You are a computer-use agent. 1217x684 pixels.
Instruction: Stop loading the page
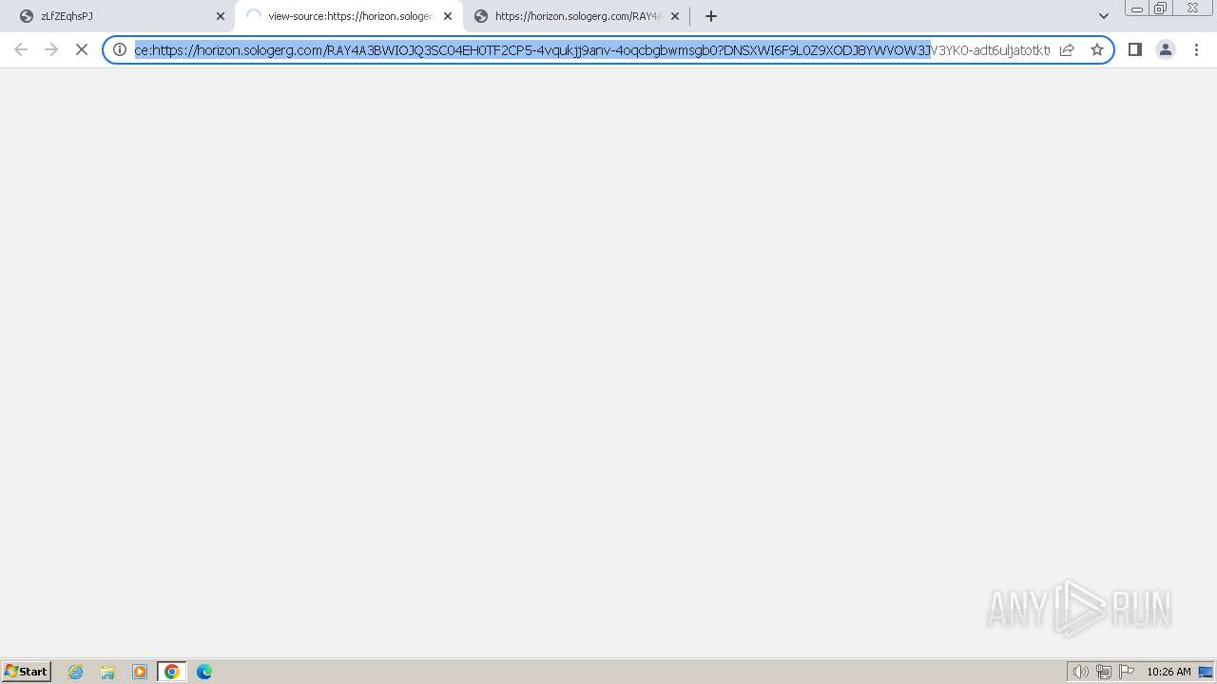[x=82, y=49]
